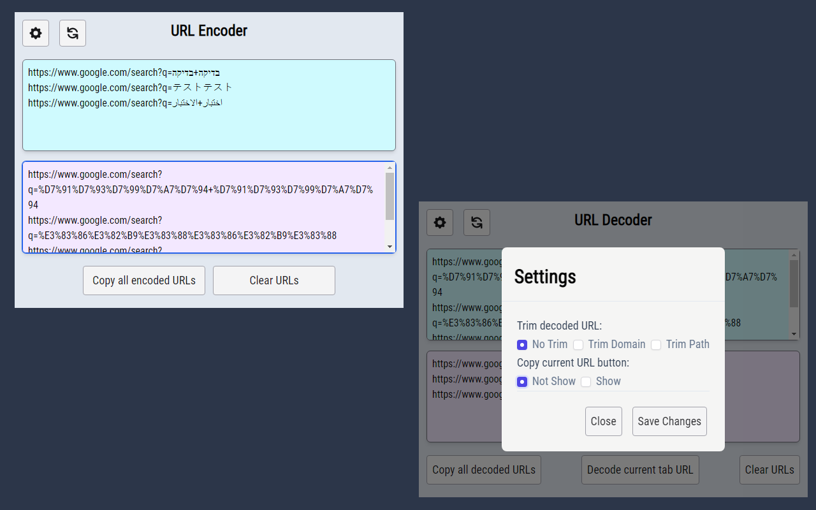
Task: Select Show for copy URL button
Action: point(586,382)
